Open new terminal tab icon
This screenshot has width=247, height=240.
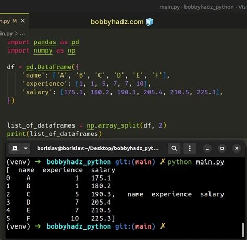(x=15, y=148)
